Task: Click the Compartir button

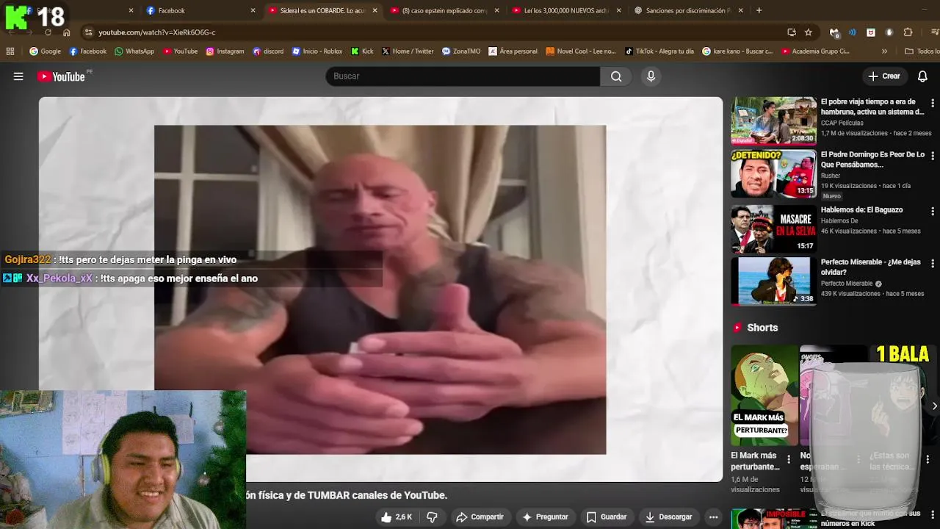Action: [480, 517]
